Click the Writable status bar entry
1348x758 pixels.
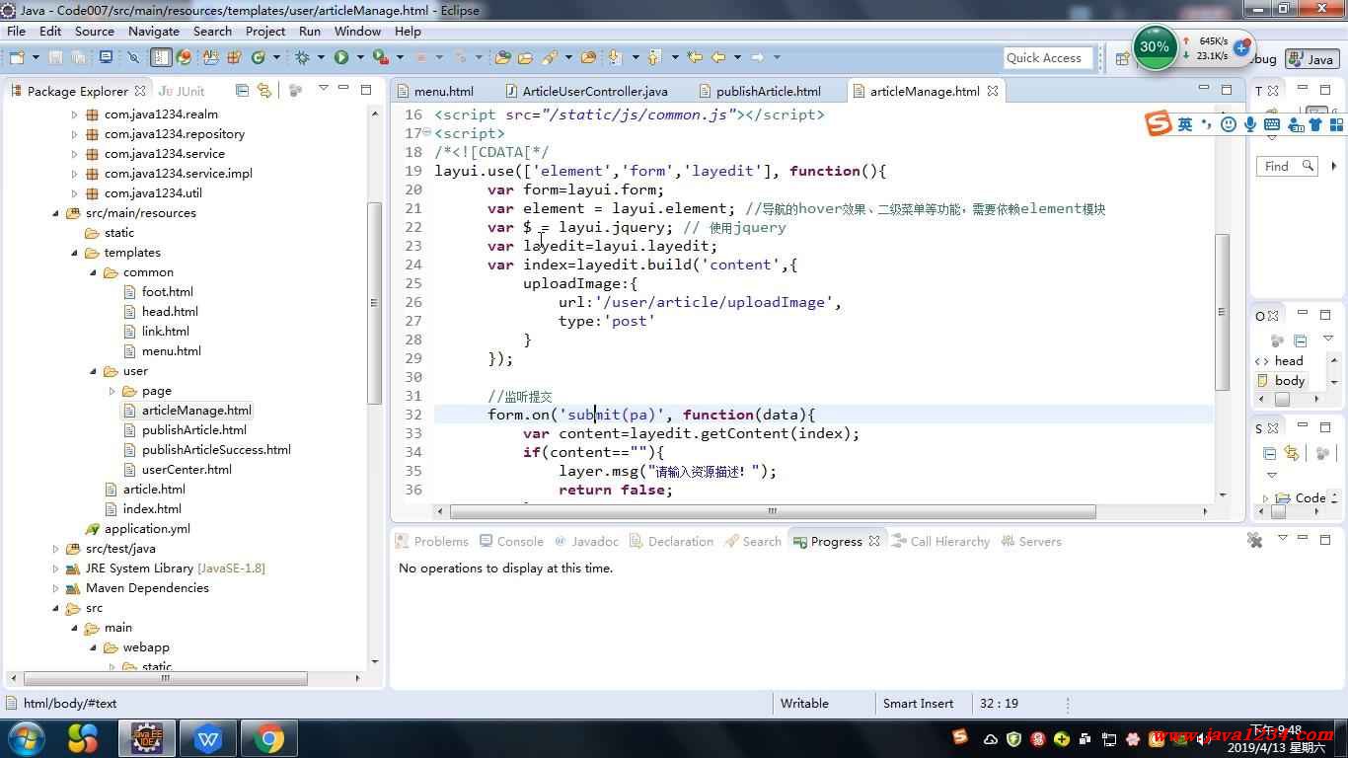coord(804,704)
